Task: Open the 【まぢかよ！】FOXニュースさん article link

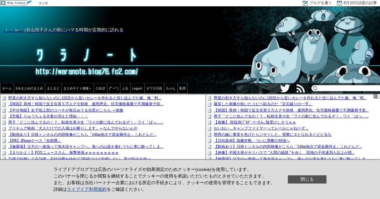Action: click(63, 153)
